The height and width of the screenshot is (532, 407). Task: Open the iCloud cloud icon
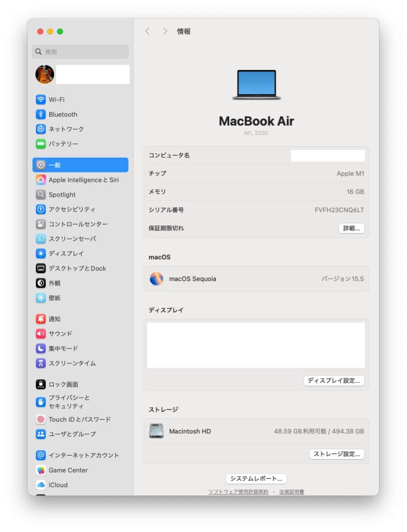pyautogui.click(x=41, y=485)
